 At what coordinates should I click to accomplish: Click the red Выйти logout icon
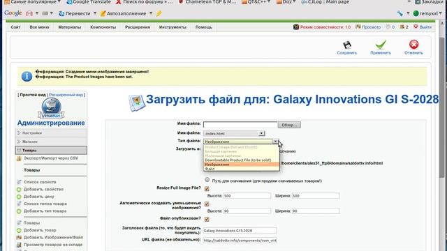[x=416, y=26]
